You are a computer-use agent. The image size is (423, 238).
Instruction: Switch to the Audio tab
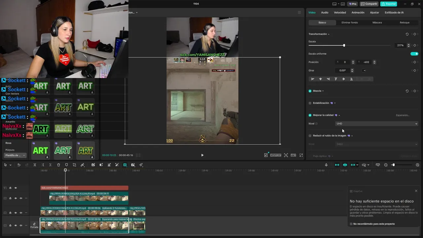click(325, 13)
